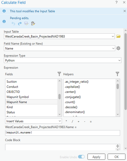Expand the Input Table dropdown
The width and height of the screenshot is (127, 161).
(113, 36)
